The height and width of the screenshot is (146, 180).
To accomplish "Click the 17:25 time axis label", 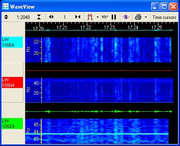I will [x=157, y=28].
